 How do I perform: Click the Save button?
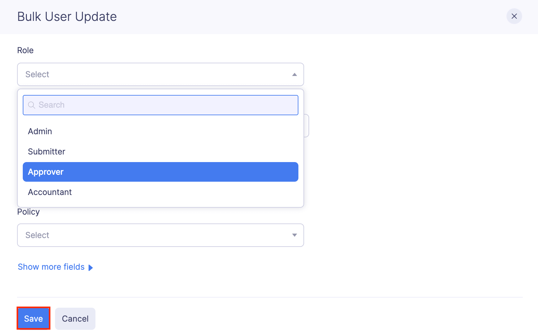33,318
